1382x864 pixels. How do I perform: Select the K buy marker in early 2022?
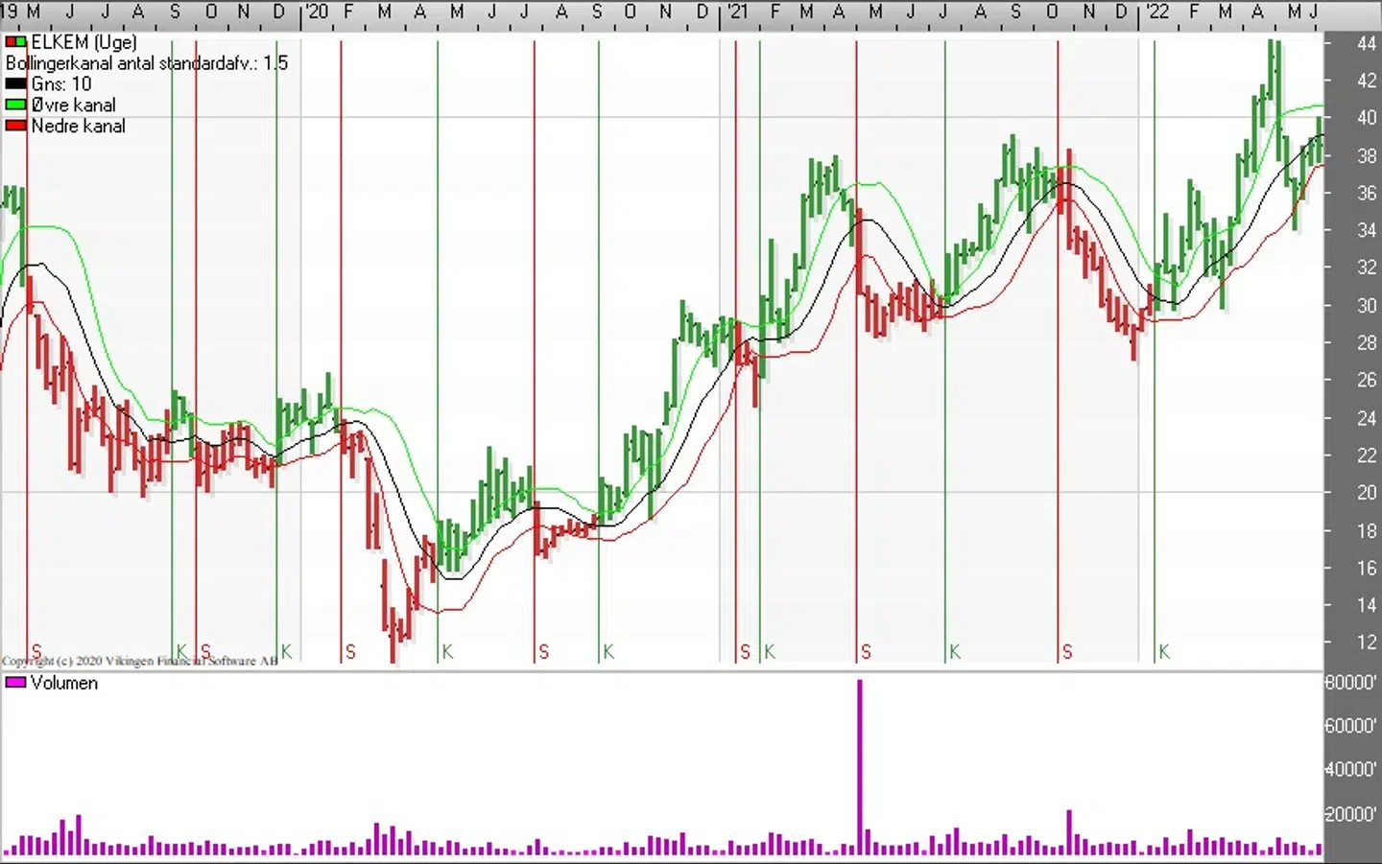click(1164, 652)
